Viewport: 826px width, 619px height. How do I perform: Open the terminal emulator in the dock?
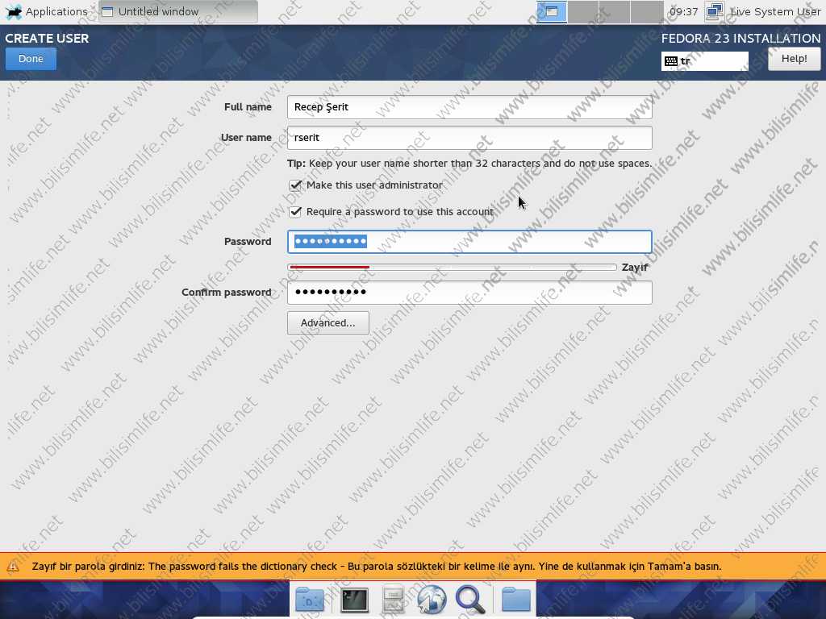[355, 600]
